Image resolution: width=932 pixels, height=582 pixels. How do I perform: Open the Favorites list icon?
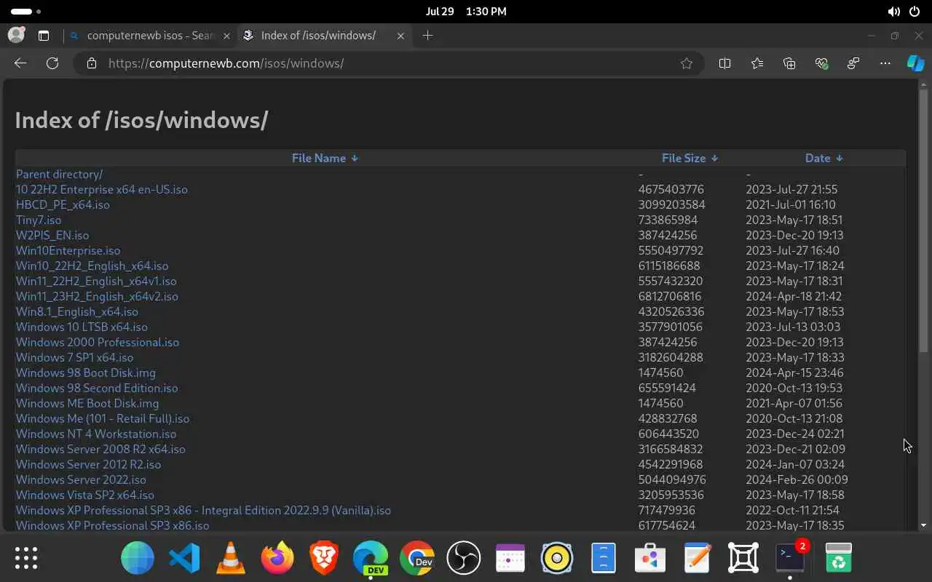click(757, 63)
